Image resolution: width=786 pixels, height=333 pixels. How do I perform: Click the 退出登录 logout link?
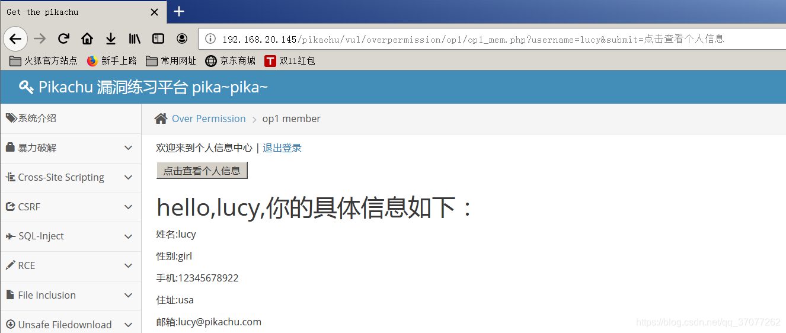coord(282,148)
